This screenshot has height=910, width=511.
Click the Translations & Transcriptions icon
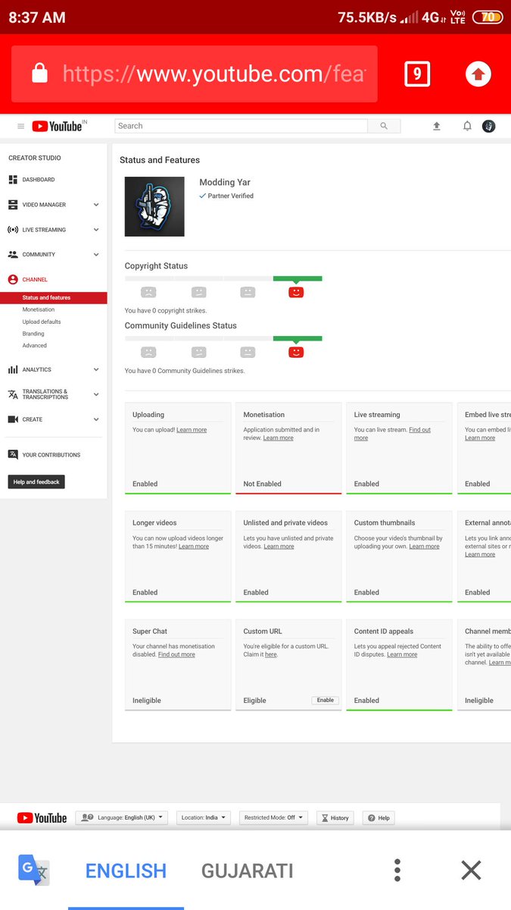pyautogui.click(x=13, y=394)
